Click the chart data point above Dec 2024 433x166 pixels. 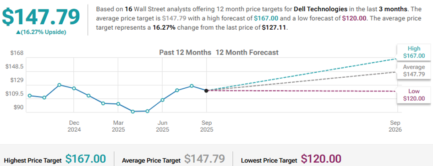(x=74, y=88)
